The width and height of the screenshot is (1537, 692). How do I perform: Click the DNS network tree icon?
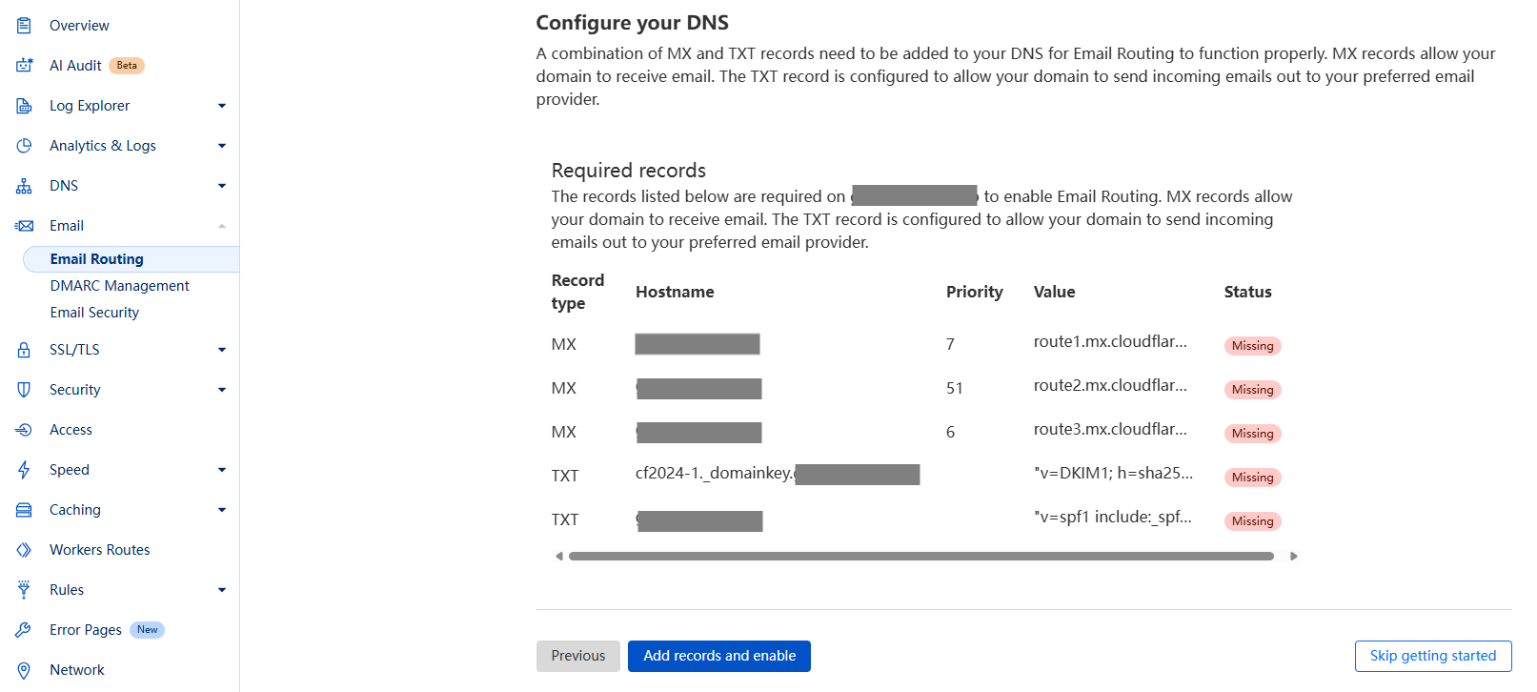coord(24,186)
